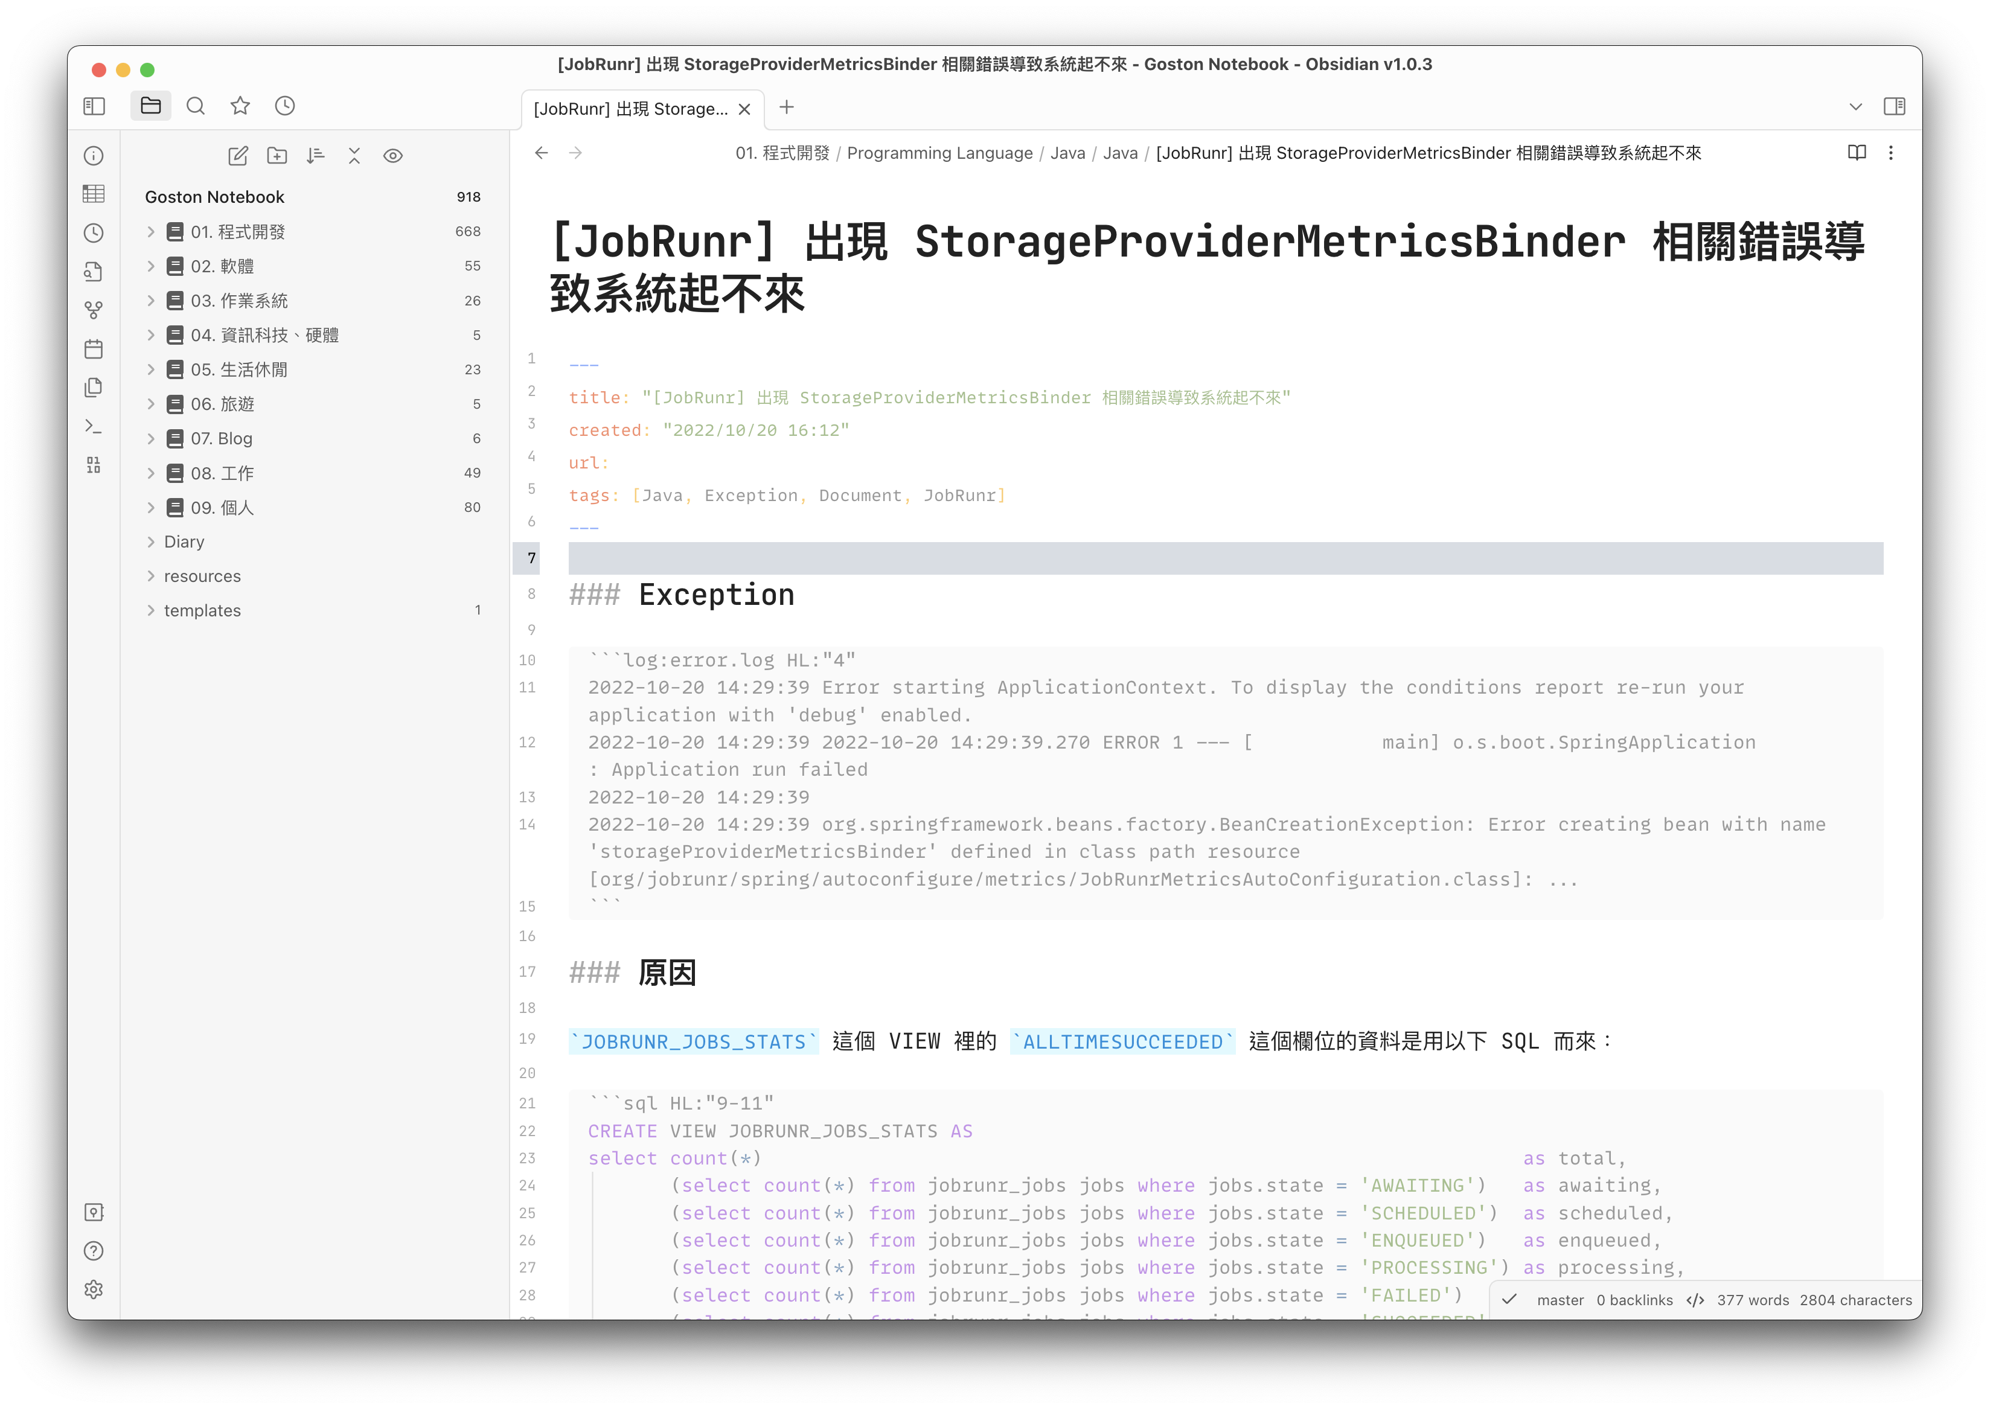Click the more options icon in note header
This screenshot has width=1990, height=1409.
(x=1891, y=153)
